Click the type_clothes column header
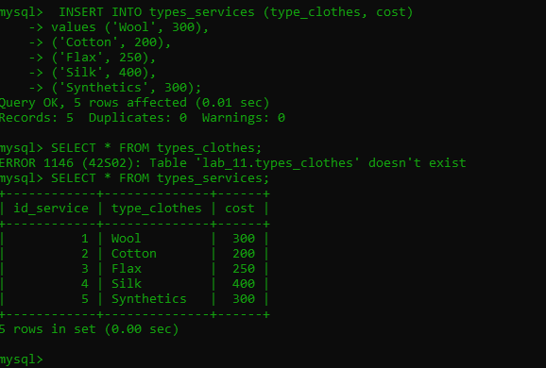The image size is (546, 368). 157,209
